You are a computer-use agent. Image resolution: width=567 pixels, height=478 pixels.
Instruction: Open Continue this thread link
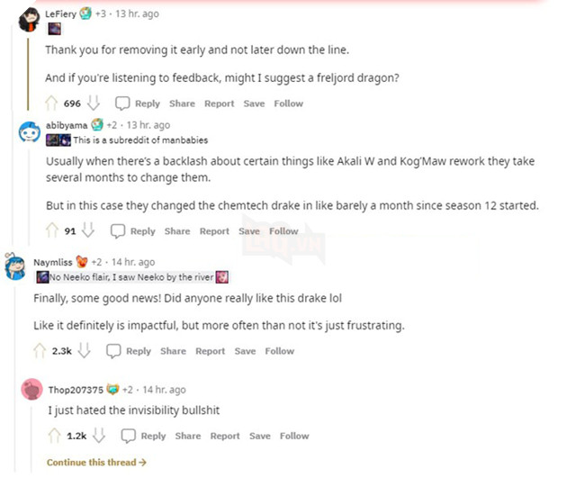[96, 462]
